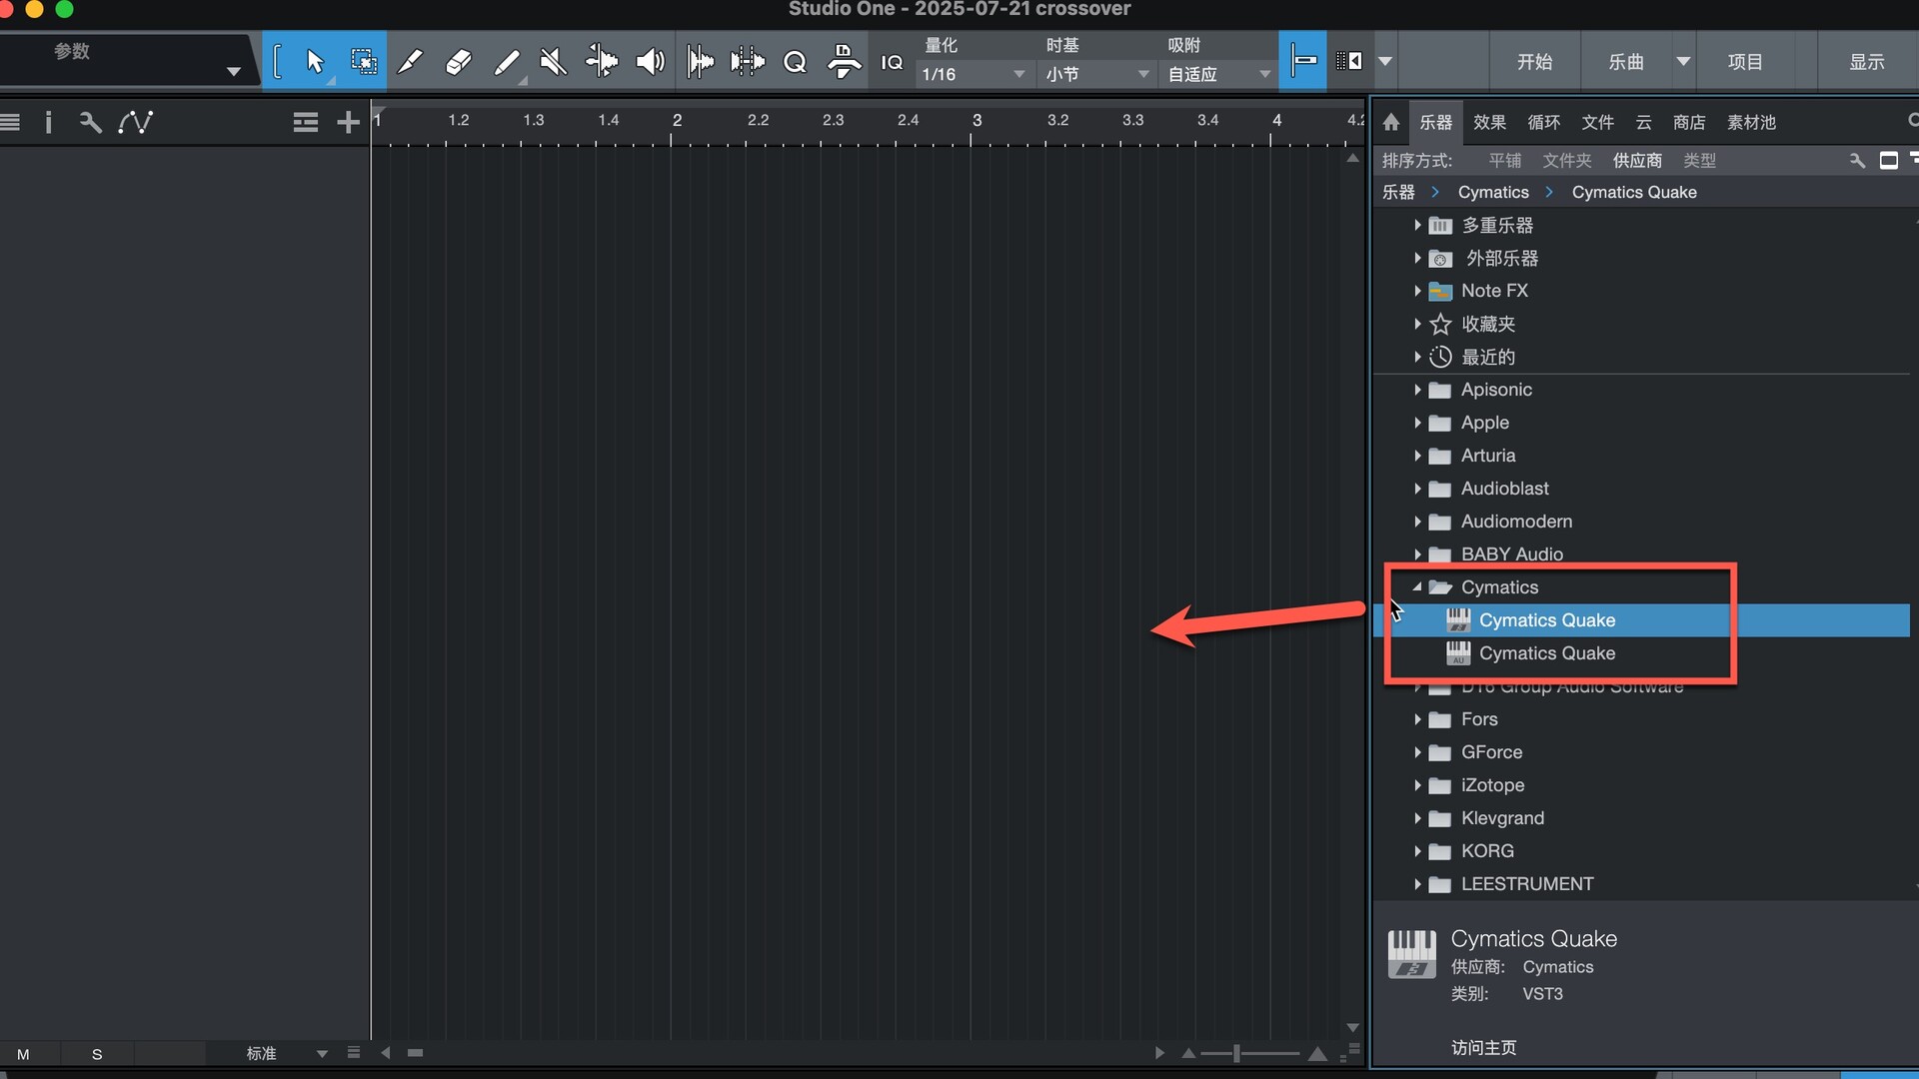This screenshot has height=1079, width=1919.
Task: Select the Listen speaker tool
Action: point(650,62)
